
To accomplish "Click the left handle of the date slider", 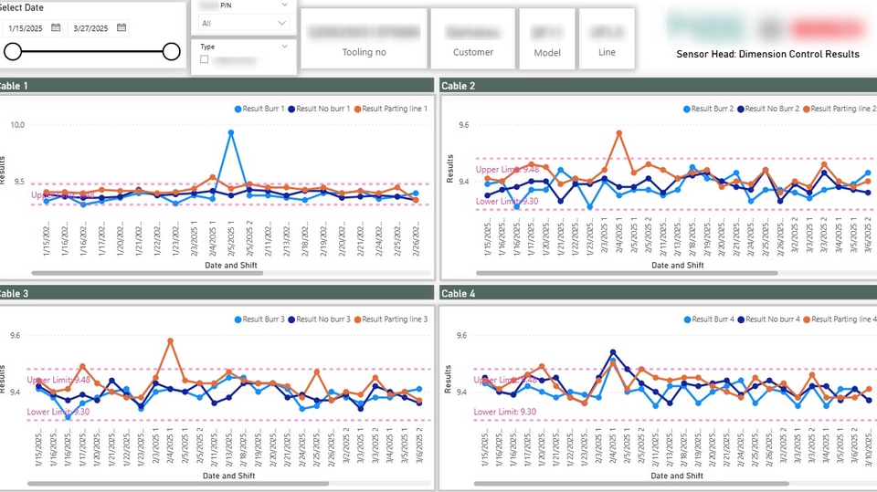I will point(13,52).
